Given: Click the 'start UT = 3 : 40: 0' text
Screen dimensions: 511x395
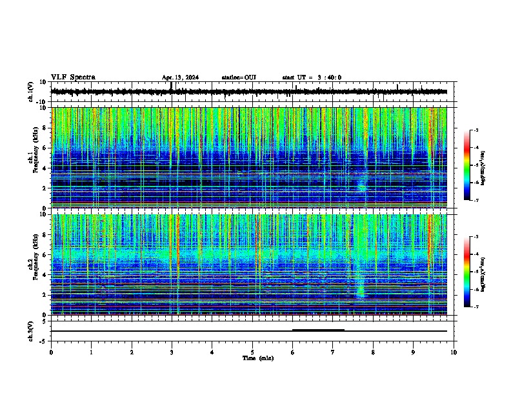Looking at the screenshot, I should pos(312,77).
